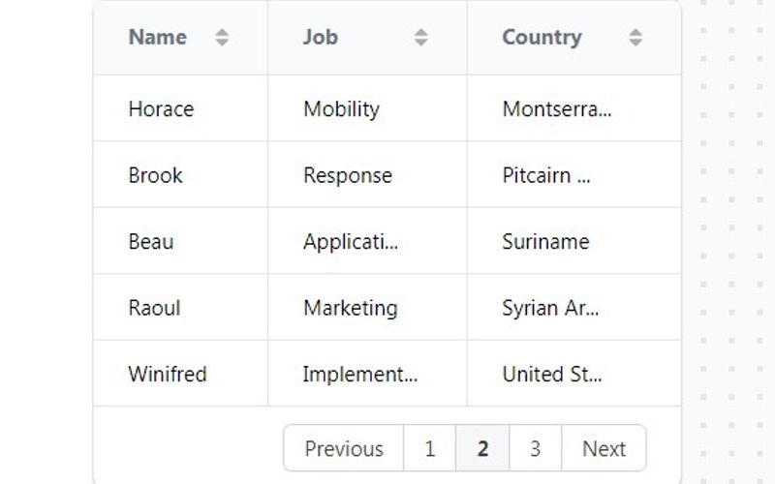Sort table by Name header

[x=158, y=38]
